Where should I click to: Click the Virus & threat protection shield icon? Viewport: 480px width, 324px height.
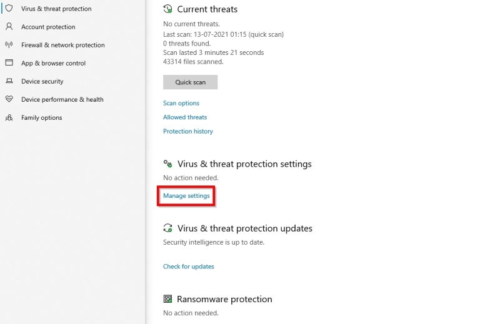[x=9, y=9]
